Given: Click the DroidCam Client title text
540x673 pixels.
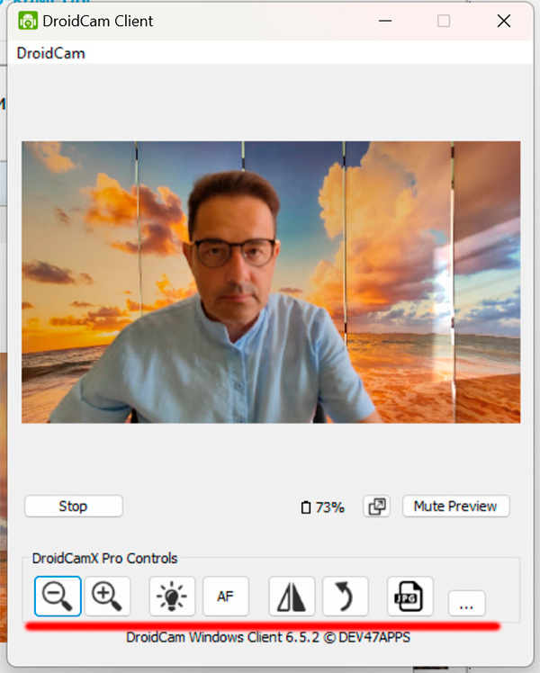Looking at the screenshot, I should click(x=98, y=21).
